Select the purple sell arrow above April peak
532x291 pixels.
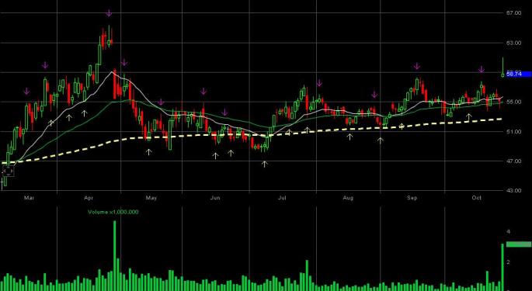[x=109, y=13]
